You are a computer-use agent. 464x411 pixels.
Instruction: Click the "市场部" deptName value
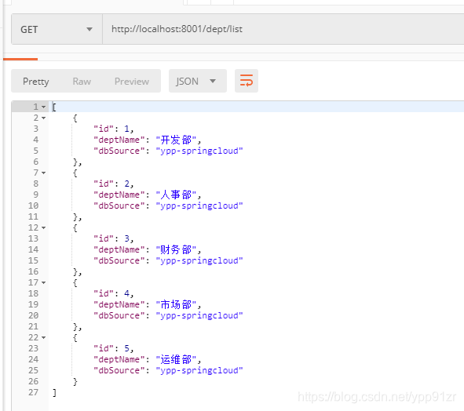click(176, 304)
